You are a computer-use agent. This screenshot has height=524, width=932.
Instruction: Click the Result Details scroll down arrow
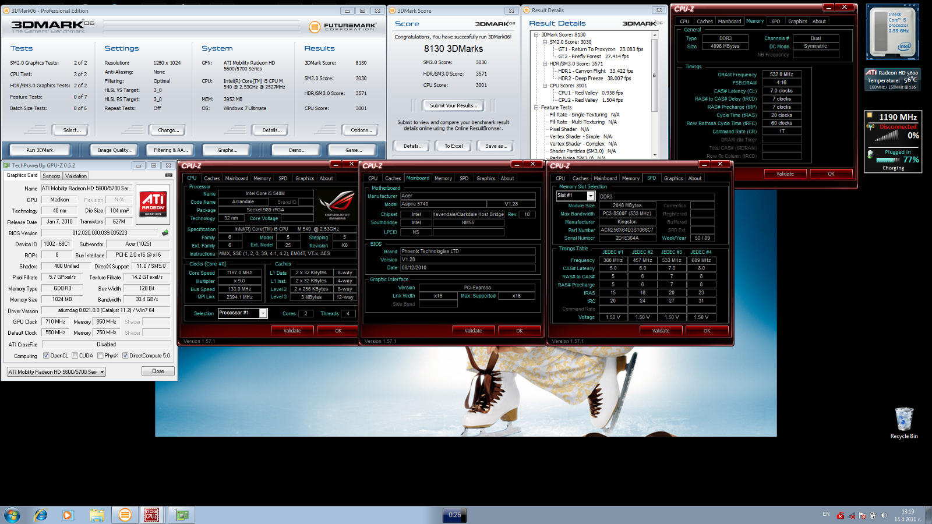point(655,155)
